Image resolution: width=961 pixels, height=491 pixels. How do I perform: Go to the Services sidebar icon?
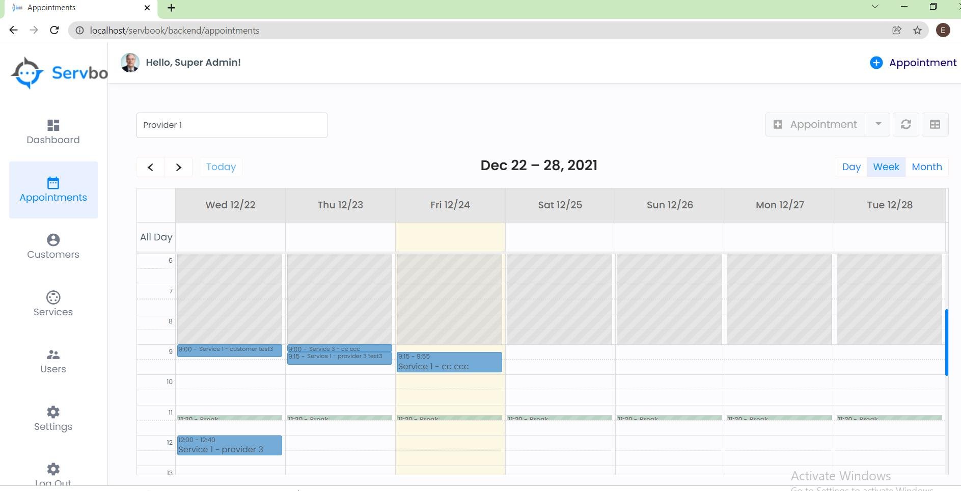click(x=53, y=297)
